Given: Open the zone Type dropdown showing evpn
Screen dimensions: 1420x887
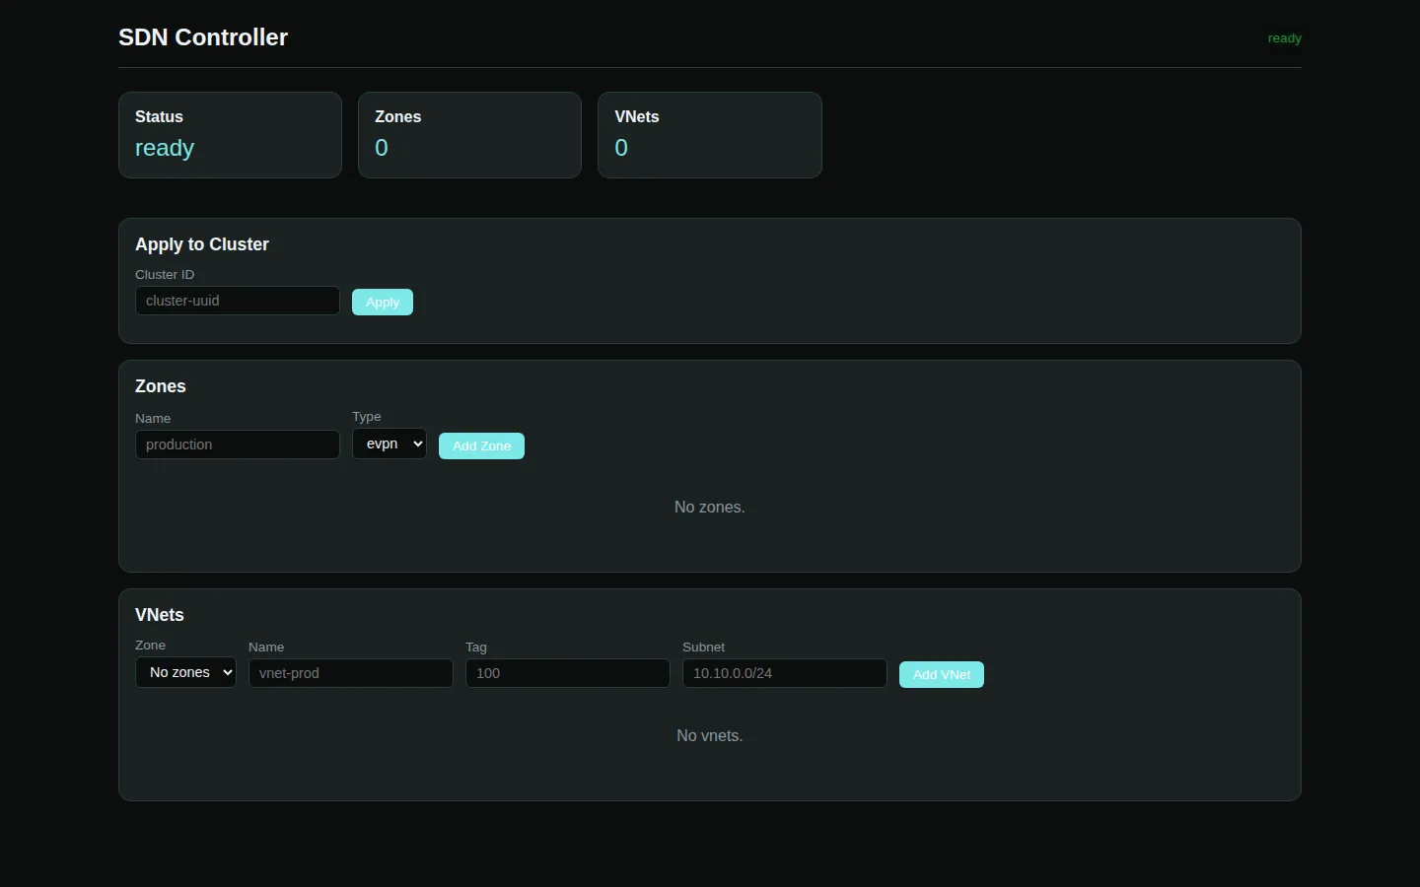Looking at the screenshot, I should [390, 443].
